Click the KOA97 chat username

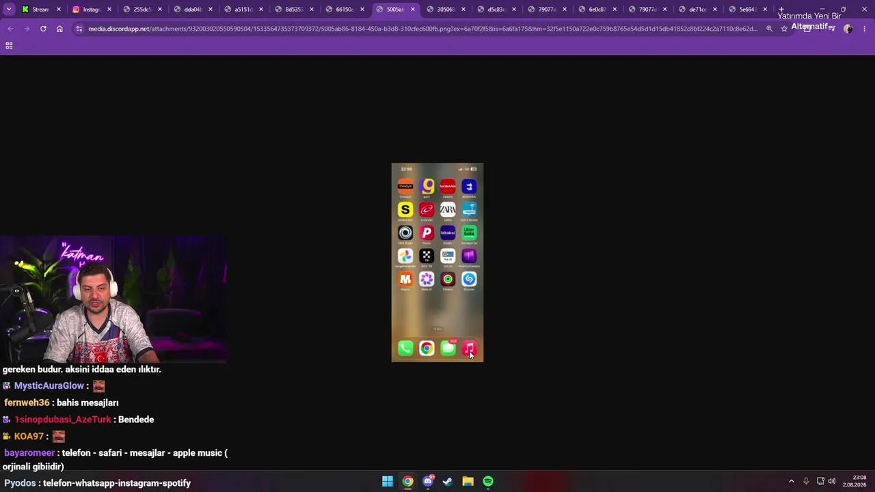29,436
